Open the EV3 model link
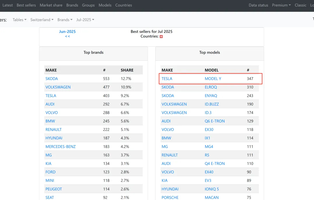The image size is (314, 200). 208,180
